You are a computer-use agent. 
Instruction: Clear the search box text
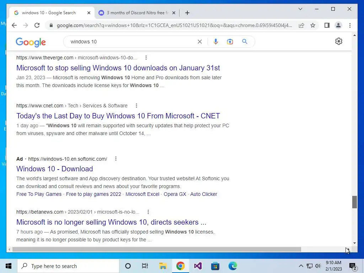coord(200,42)
